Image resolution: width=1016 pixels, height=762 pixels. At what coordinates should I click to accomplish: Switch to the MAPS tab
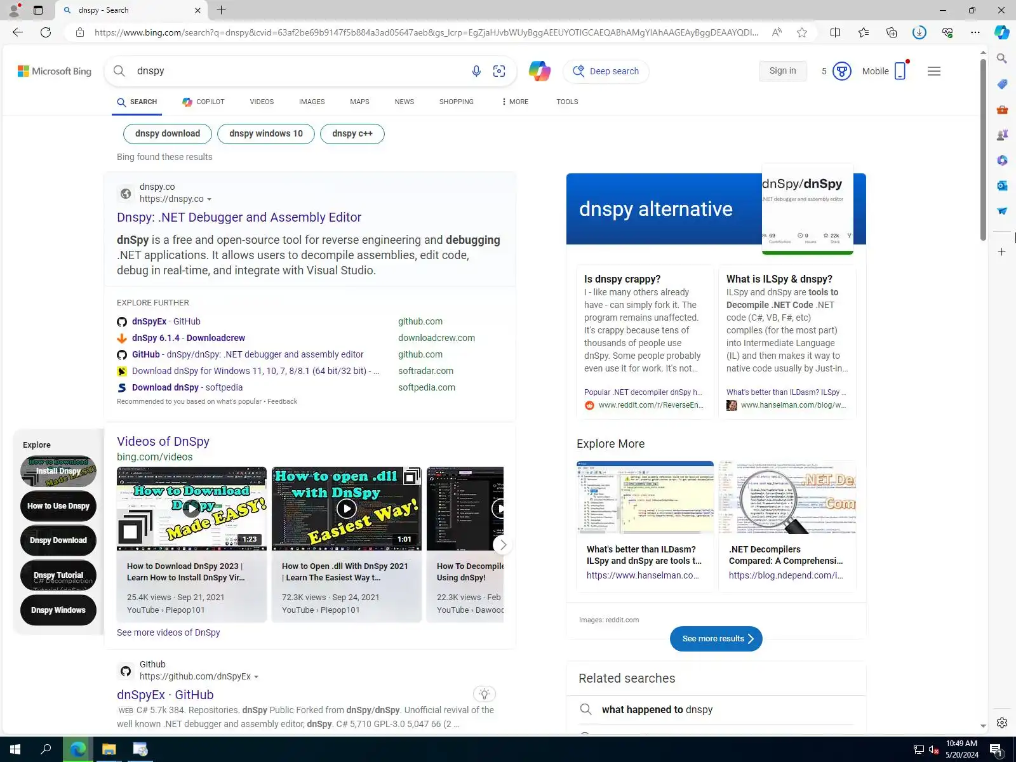coord(359,102)
